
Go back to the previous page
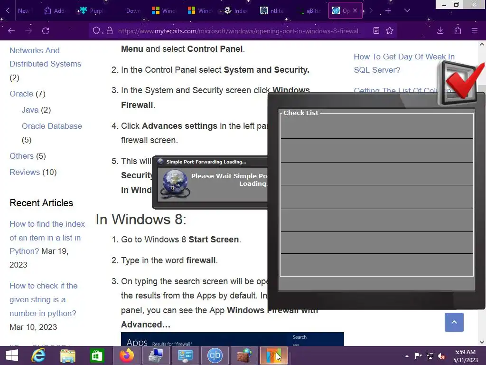pyautogui.click(x=11, y=31)
